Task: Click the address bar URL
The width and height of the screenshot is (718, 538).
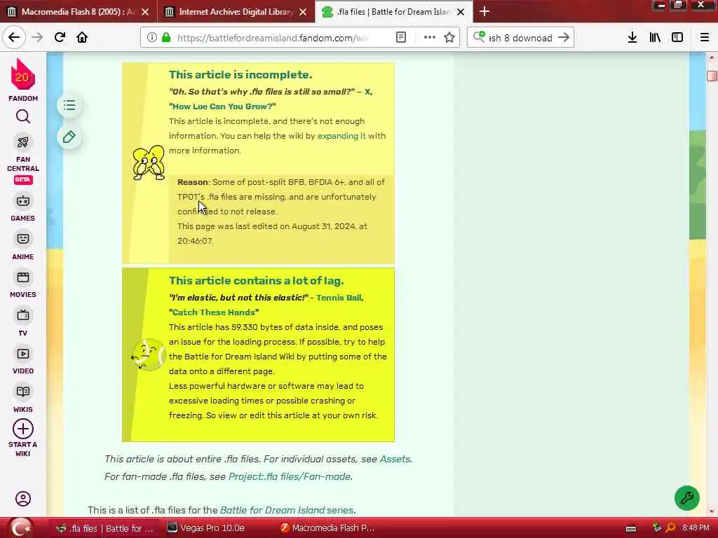Action: click(273, 38)
